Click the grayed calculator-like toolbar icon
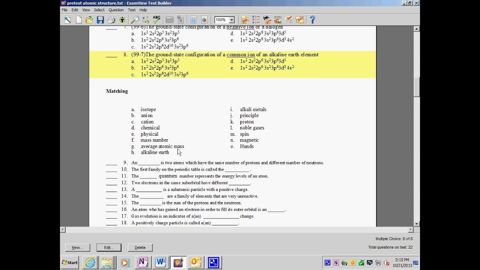480x270 pixels. click(x=169, y=20)
